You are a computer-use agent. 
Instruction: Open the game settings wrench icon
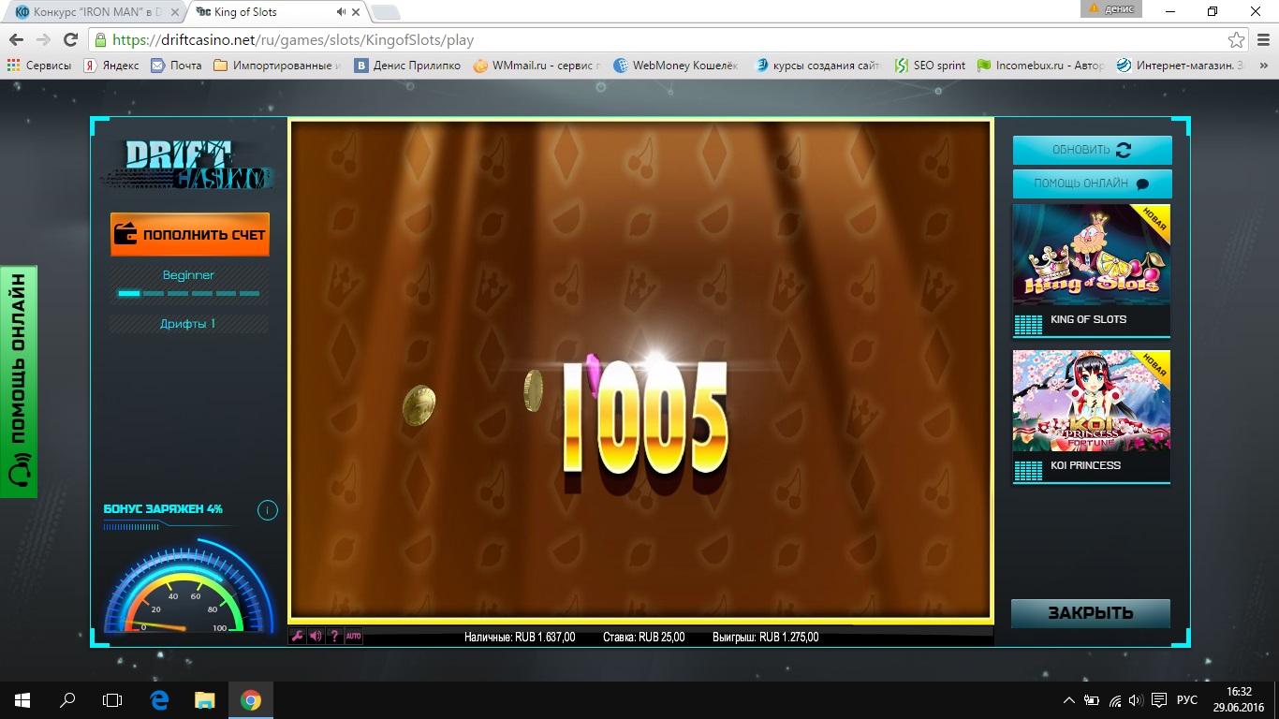298,637
